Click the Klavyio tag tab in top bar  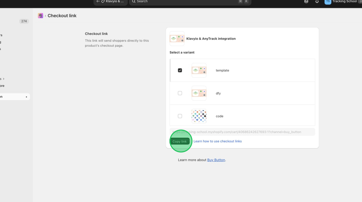112,2
